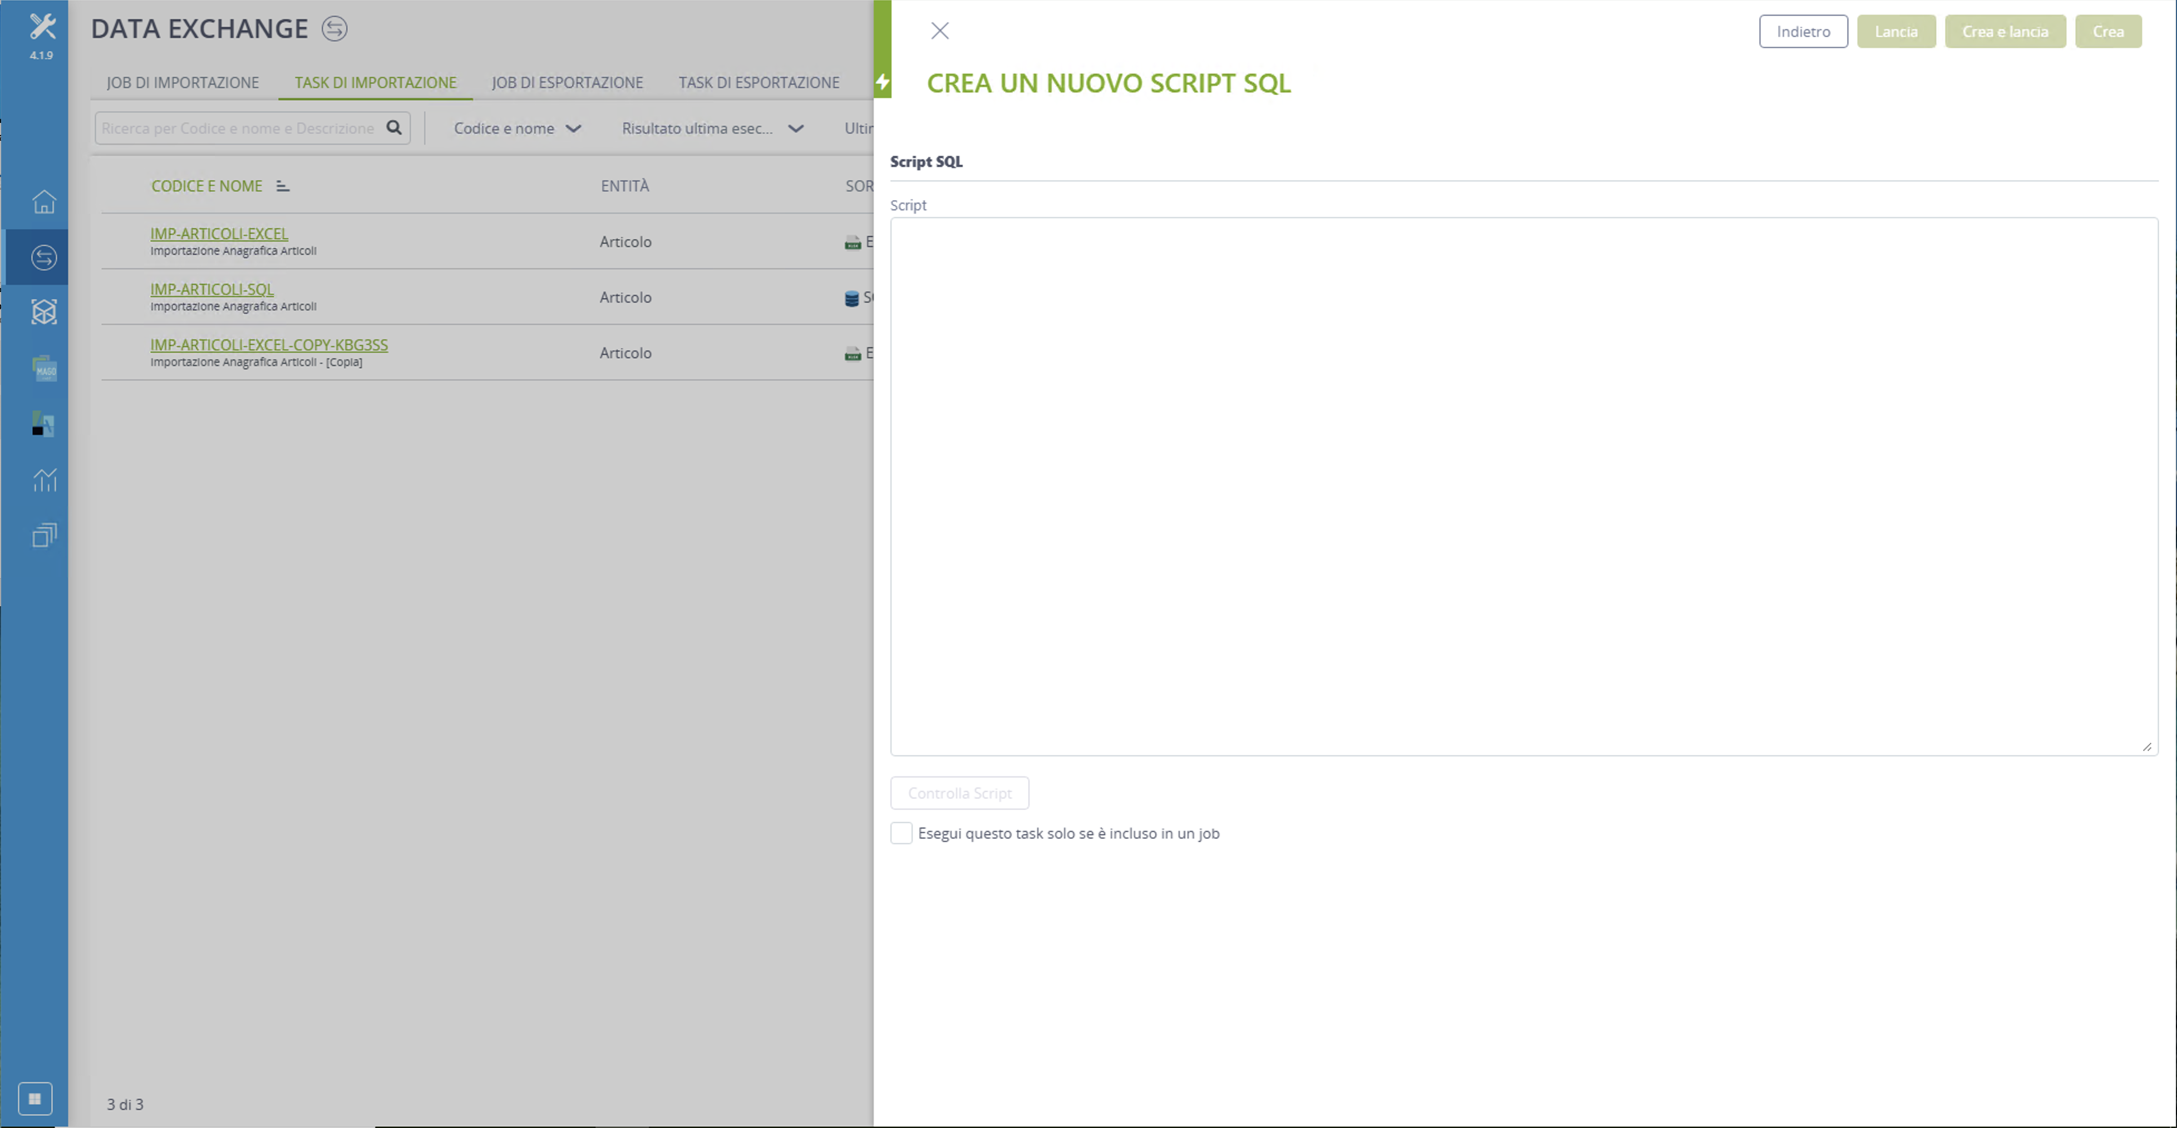Click the sort icon next to Codice e Nome
Viewport: 2177px width, 1128px height.
pyautogui.click(x=282, y=186)
